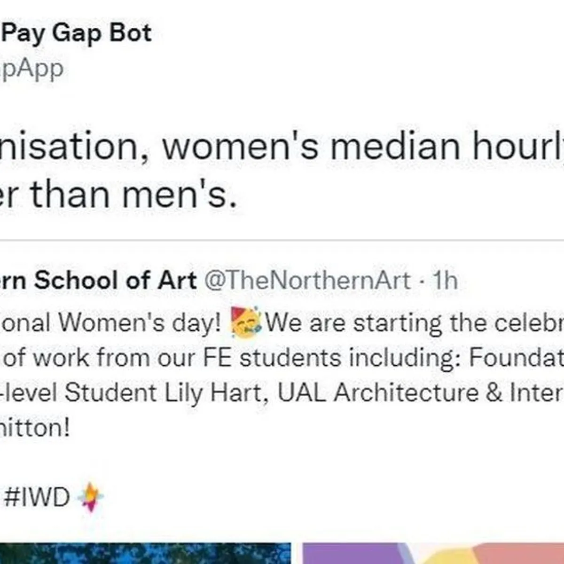This screenshot has width=564, height=564.
Task: Open the 1h timestamp of quoted tweet
Action: [x=444, y=281]
